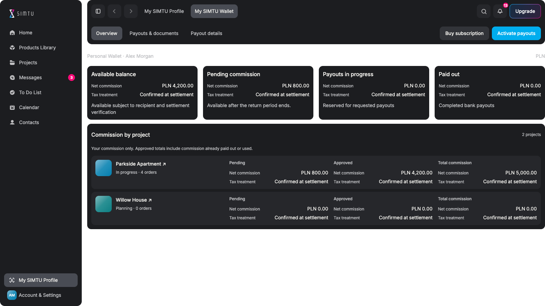Click Activate payouts button

(516, 33)
